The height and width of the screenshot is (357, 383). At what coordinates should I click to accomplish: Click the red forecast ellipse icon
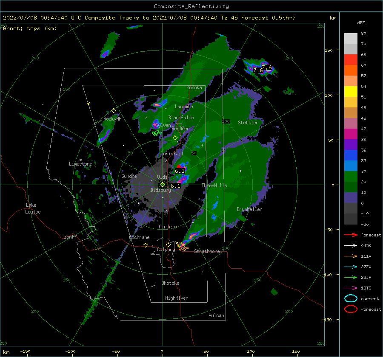coord(351,309)
